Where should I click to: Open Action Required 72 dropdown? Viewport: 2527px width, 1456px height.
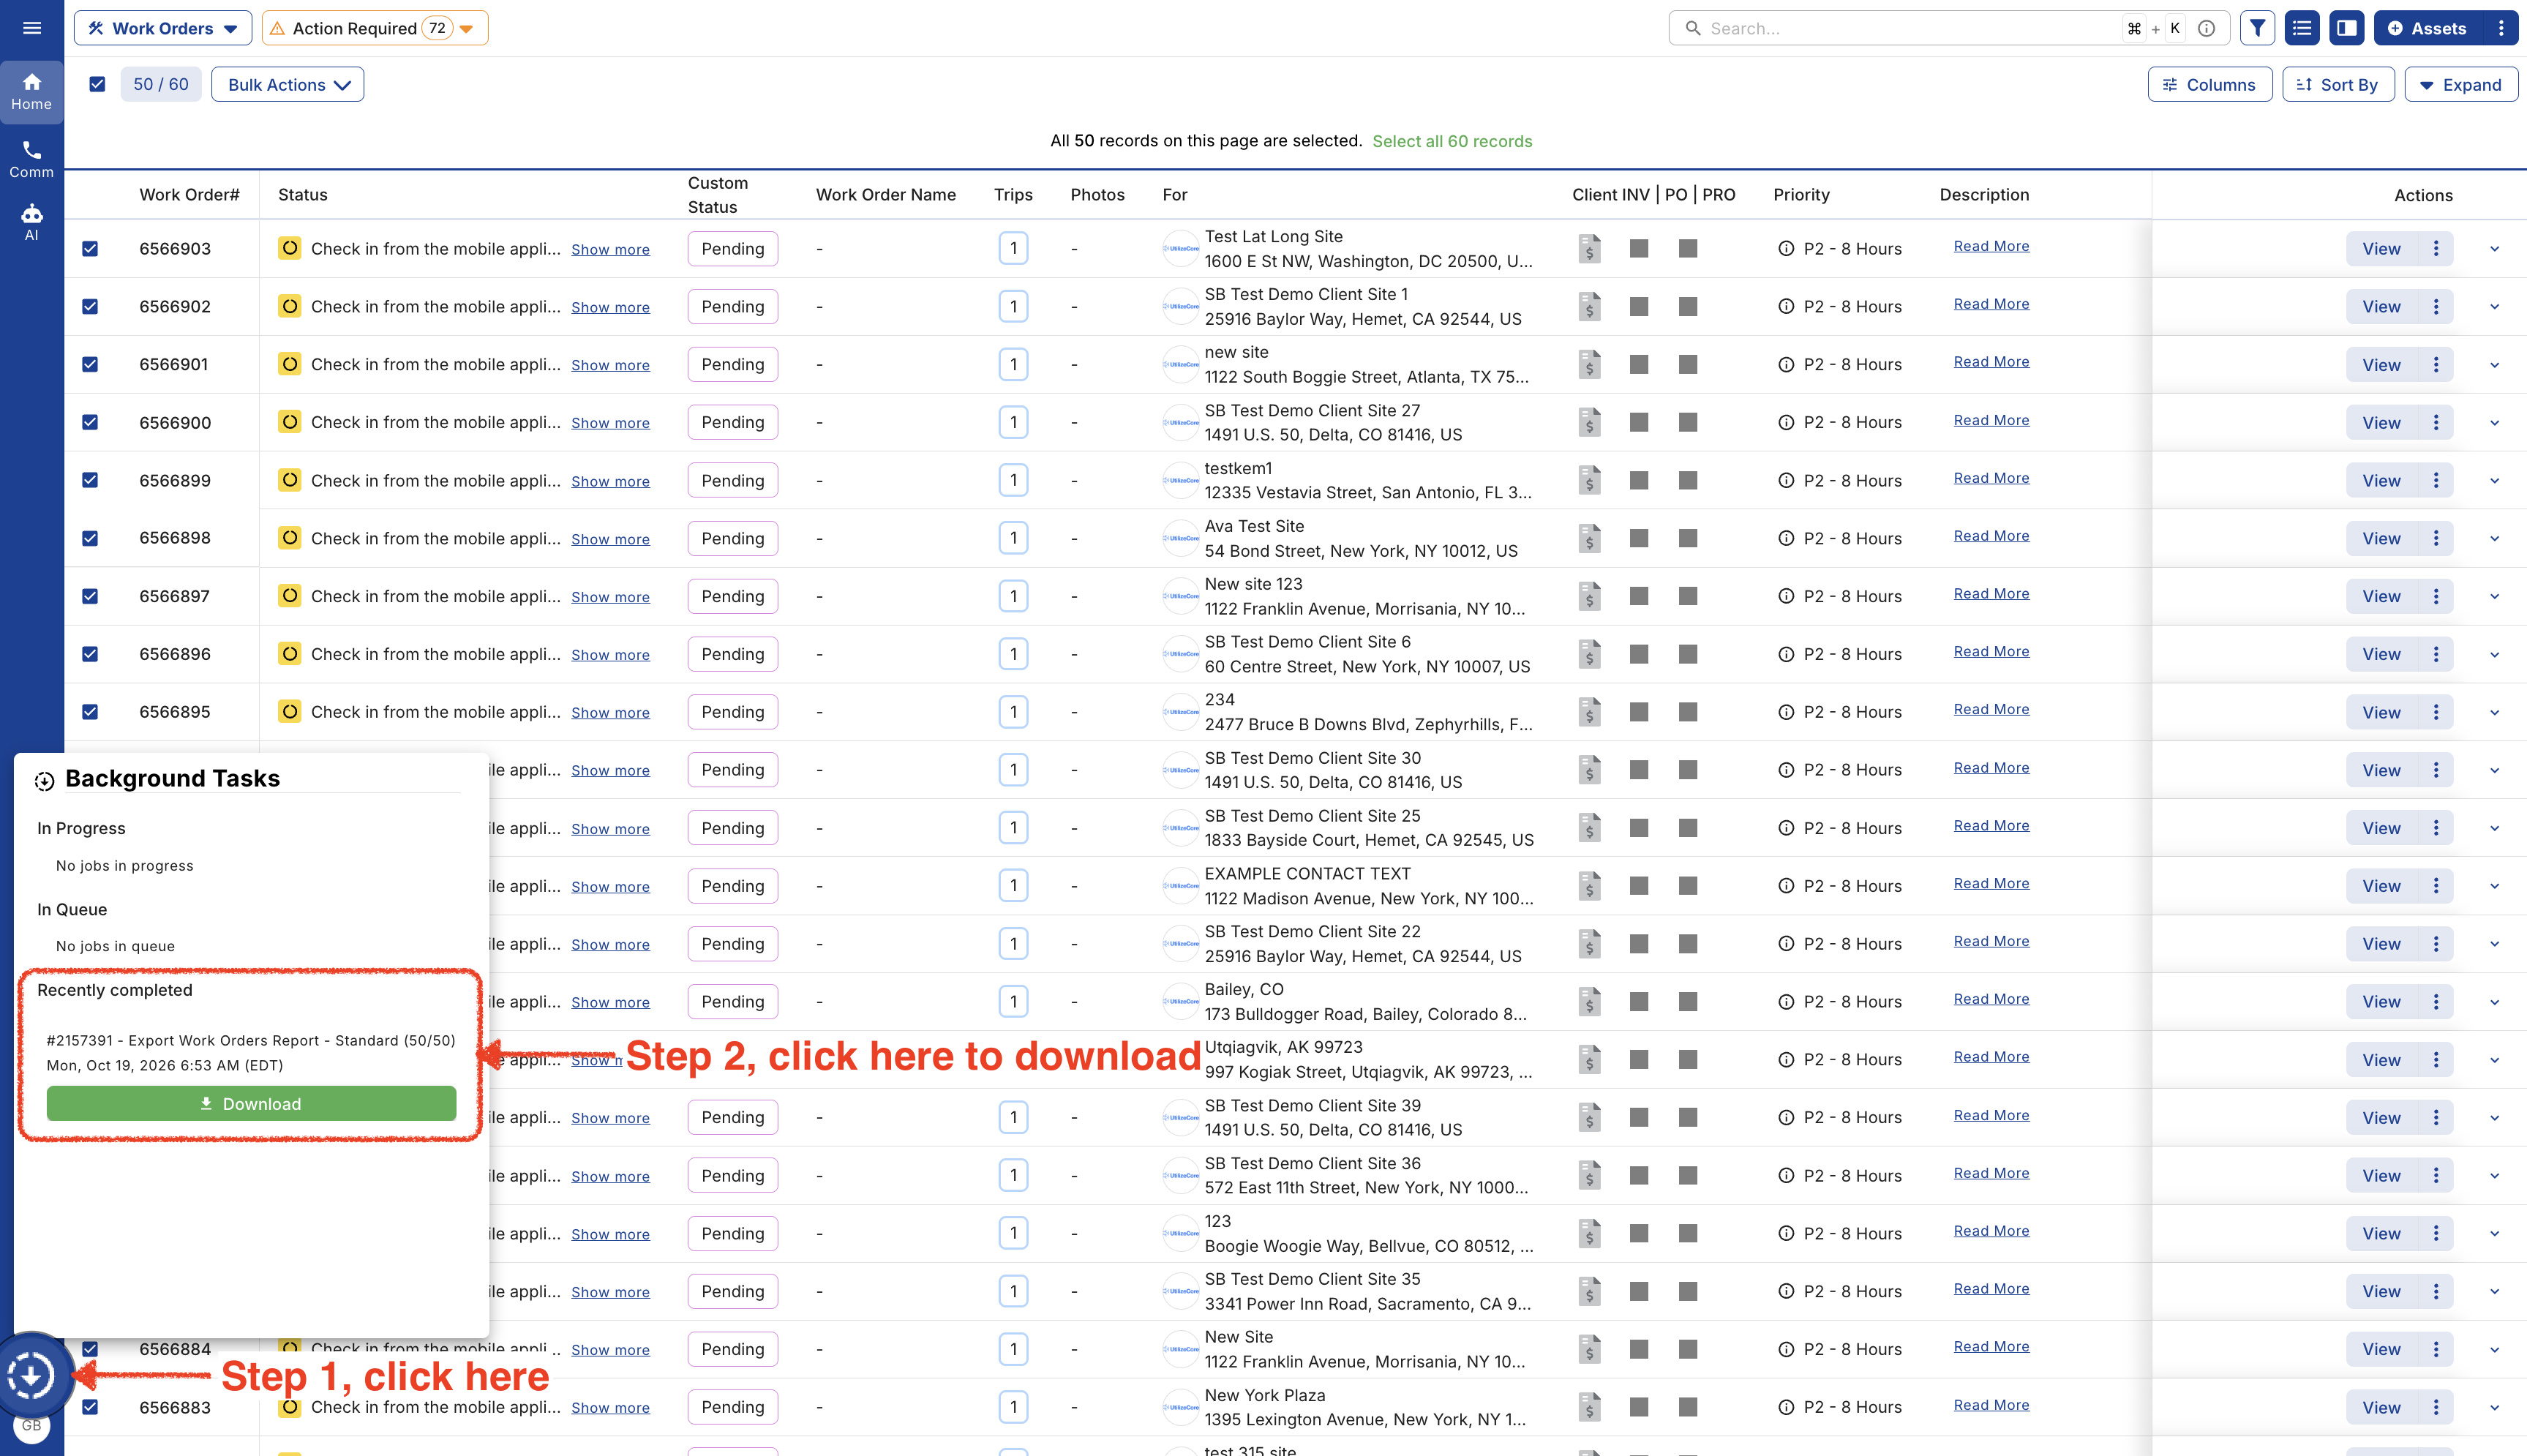pos(375,28)
